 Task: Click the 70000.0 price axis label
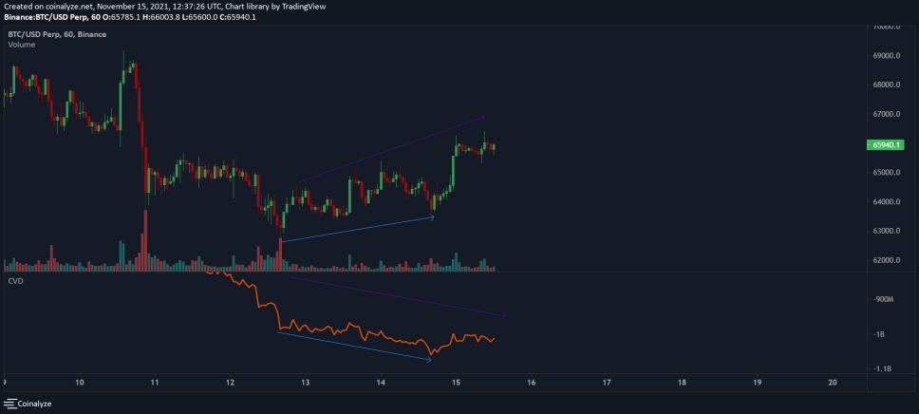[887, 27]
